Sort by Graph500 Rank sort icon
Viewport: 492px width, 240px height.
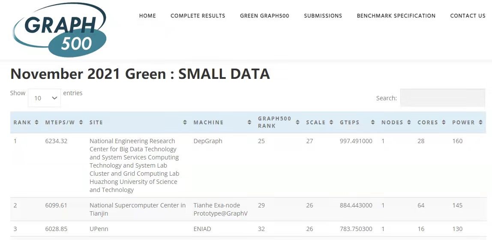(x=297, y=123)
